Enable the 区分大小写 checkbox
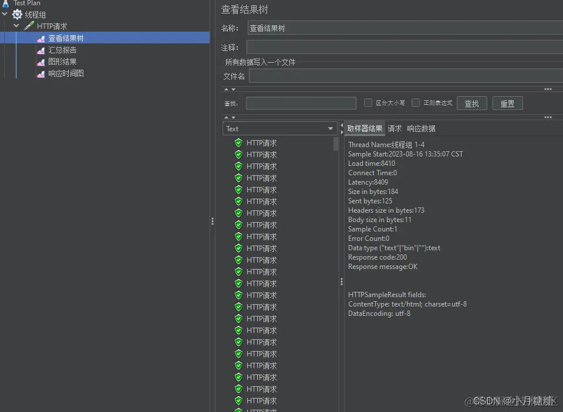 pos(368,103)
